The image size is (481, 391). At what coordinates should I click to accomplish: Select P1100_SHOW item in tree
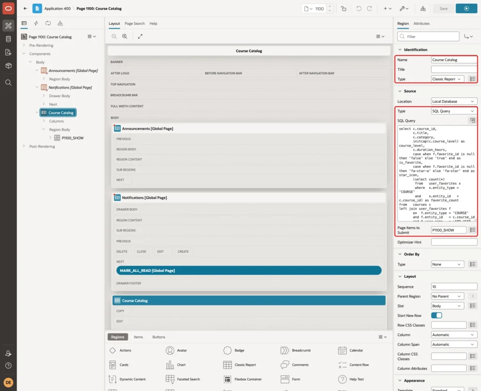72,138
